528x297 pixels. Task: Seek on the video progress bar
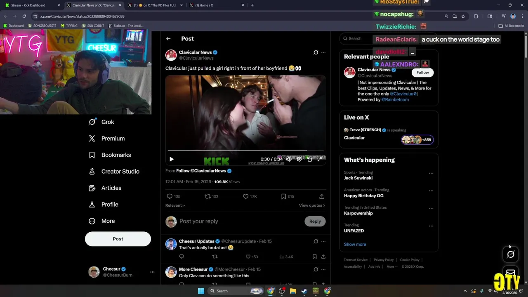click(x=245, y=151)
